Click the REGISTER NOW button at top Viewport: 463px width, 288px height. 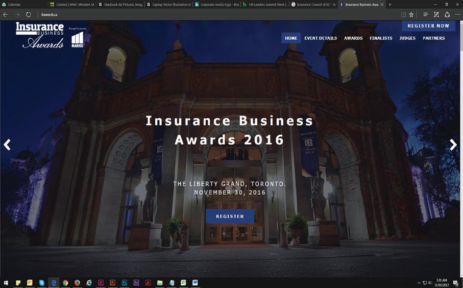click(428, 26)
